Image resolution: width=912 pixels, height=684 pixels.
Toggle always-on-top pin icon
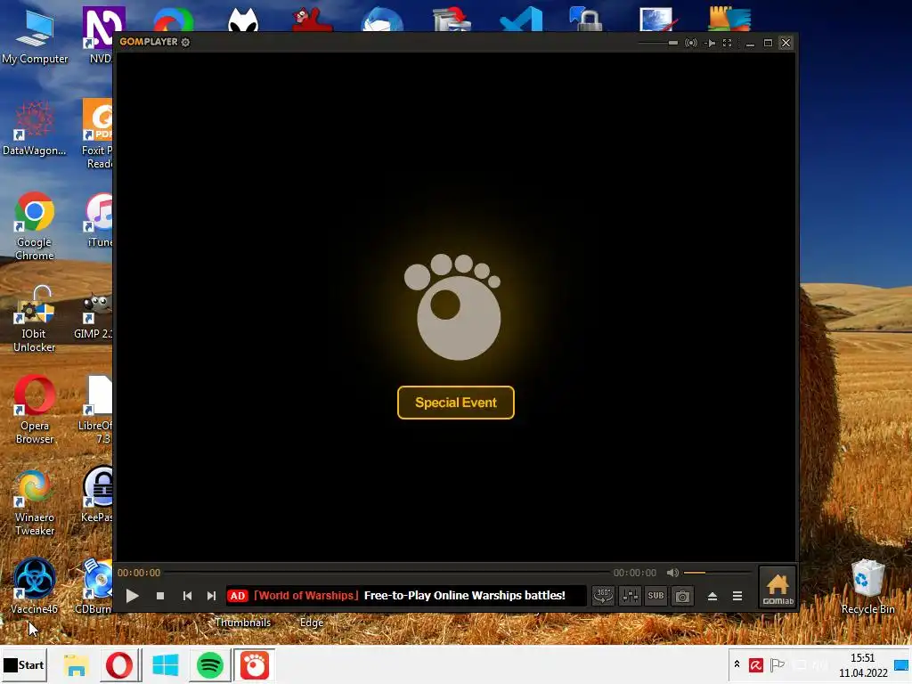tap(710, 43)
